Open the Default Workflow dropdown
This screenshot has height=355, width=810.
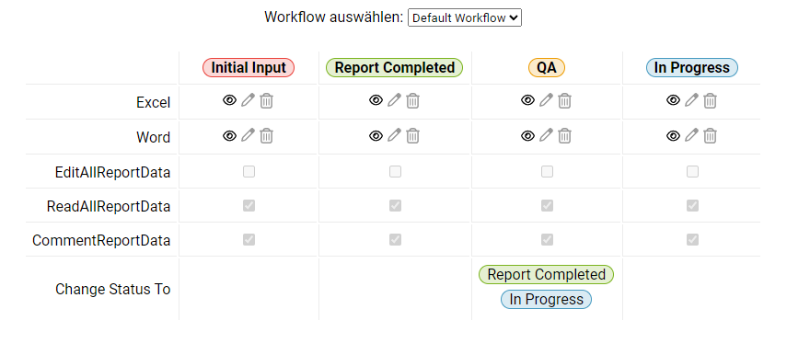point(465,17)
